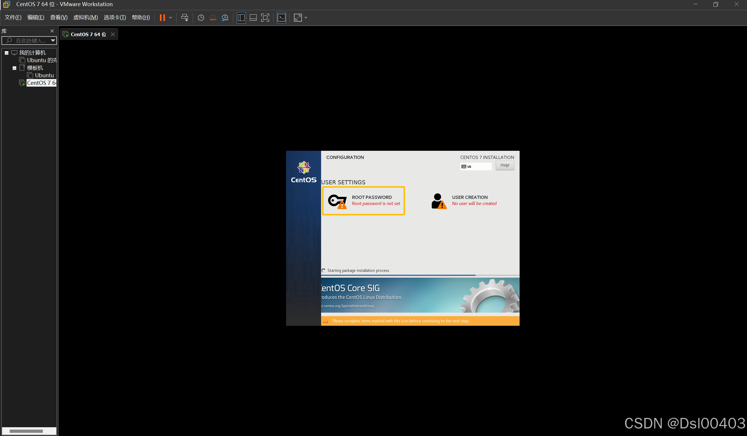
Task: Close the CentOS 7 64 位 tab
Action: (x=113, y=34)
